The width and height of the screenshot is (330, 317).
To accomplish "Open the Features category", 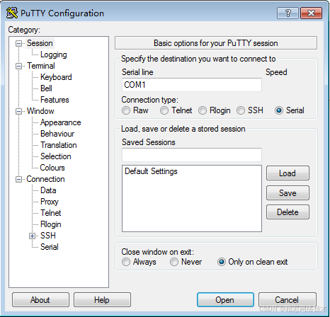I will click(55, 100).
